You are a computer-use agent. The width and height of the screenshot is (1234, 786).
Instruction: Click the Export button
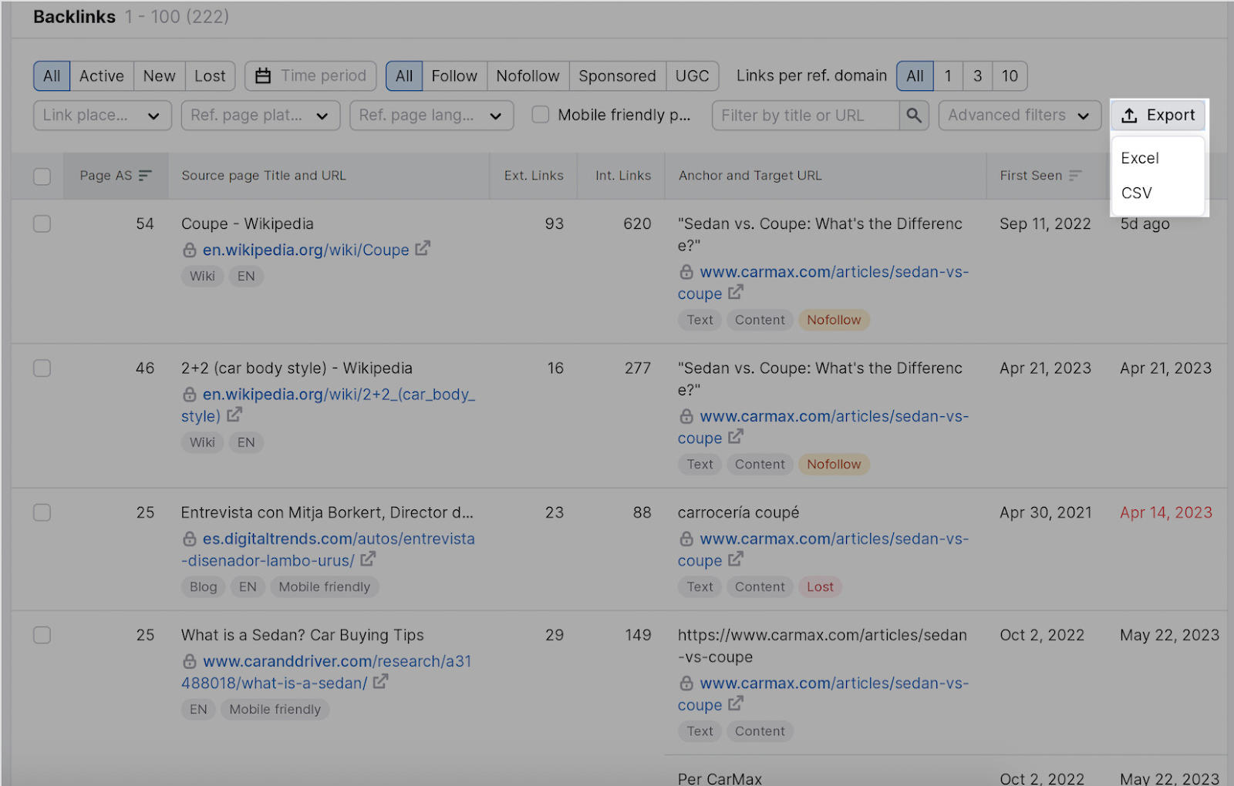tap(1158, 116)
